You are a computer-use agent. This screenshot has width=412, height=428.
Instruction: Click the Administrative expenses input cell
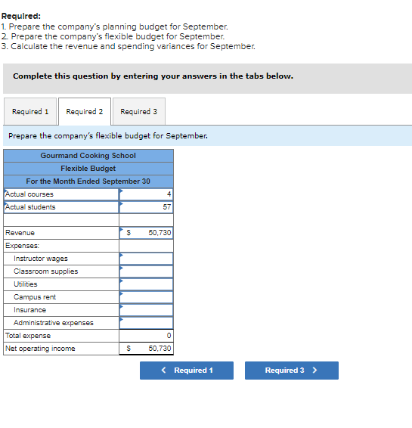tap(146, 323)
